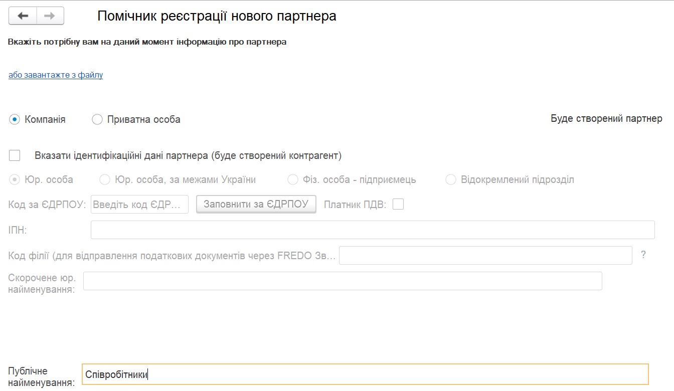
Task: Click the Публічне найменування field with Співробітники
Action: tap(365, 374)
